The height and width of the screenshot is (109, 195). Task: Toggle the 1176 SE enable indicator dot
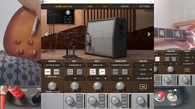[x=151, y=70]
